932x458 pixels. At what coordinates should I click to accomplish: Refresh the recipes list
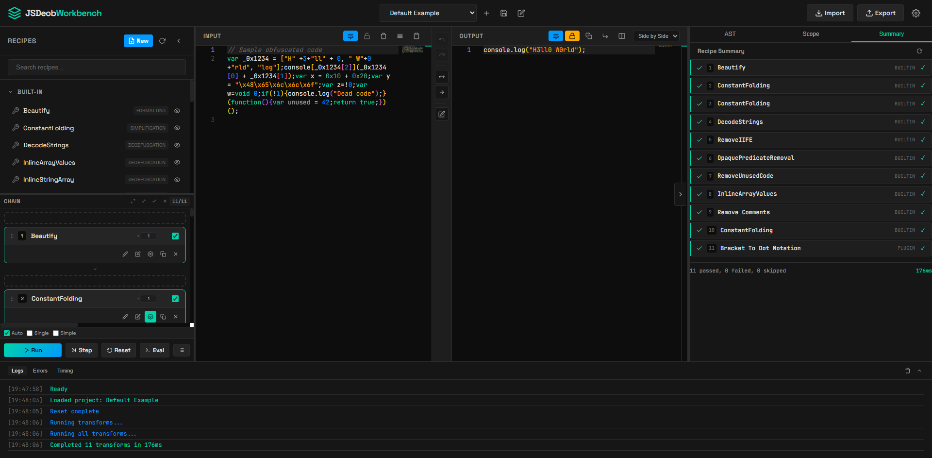tap(163, 41)
